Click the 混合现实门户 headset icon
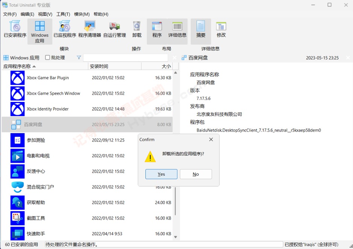Screen dimensions: 353x249 (18, 187)
